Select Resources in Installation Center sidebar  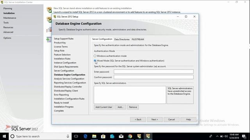[8, 28]
